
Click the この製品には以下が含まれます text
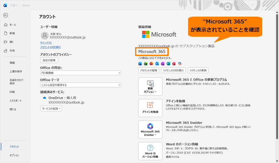(x=155, y=58)
